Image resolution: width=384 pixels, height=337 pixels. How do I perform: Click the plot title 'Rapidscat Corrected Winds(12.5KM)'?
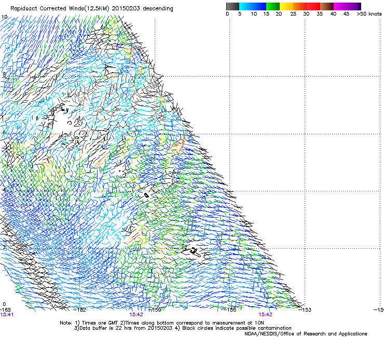coord(60,9)
